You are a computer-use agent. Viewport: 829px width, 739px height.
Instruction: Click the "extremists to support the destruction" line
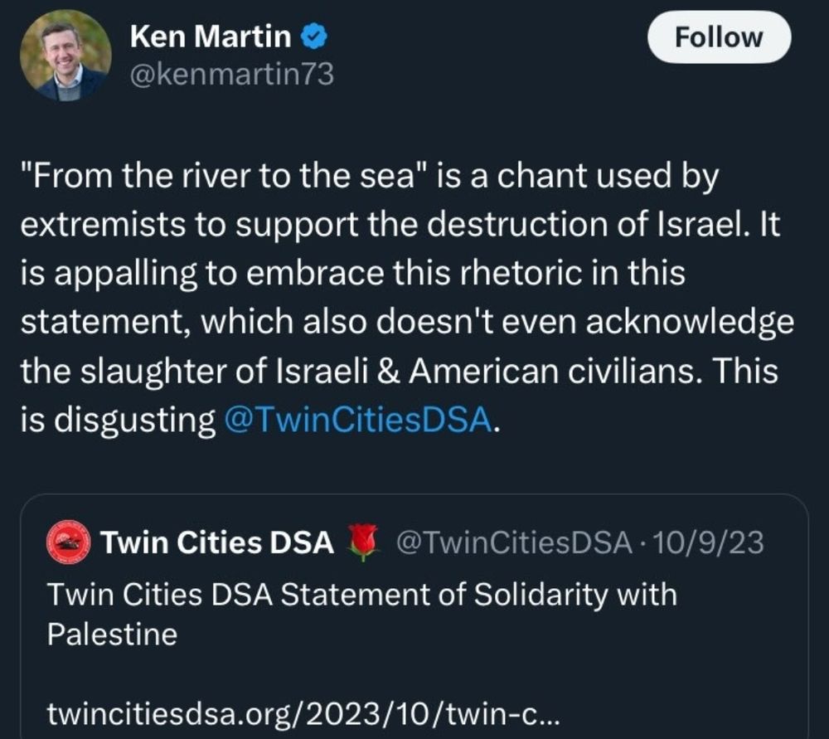[400, 226]
